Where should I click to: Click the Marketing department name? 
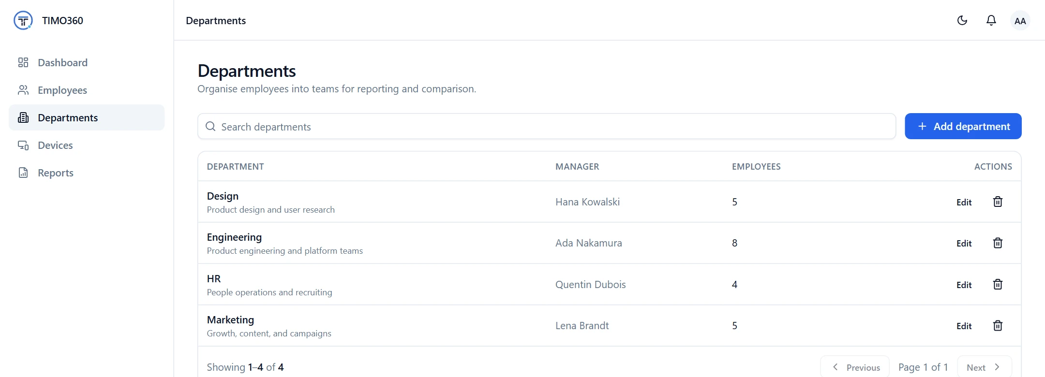[x=230, y=320]
